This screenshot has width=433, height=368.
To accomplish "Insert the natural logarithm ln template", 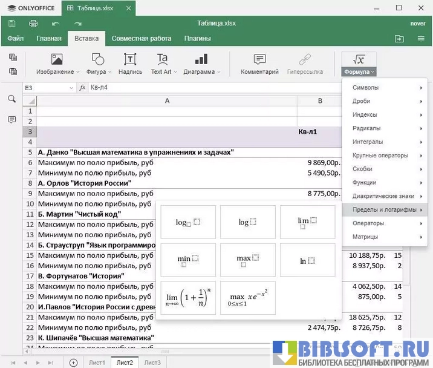I will (307, 261).
